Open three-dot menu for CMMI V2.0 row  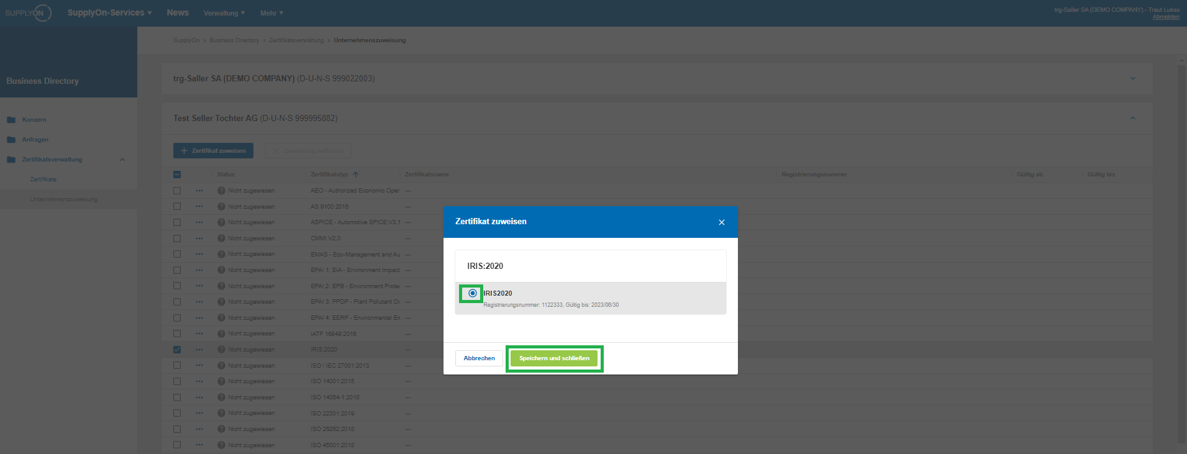(x=199, y=238)
